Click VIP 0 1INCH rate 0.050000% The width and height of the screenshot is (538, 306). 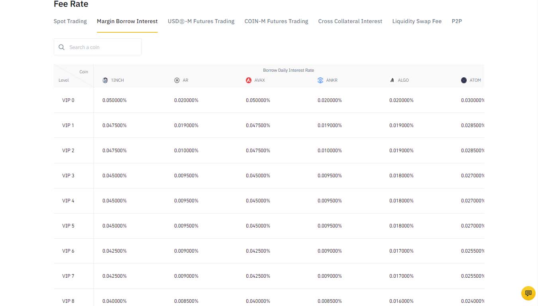click(x=114, y=100)
